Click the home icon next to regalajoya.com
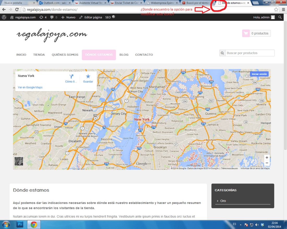287x229 pixels. pos(12,17)
